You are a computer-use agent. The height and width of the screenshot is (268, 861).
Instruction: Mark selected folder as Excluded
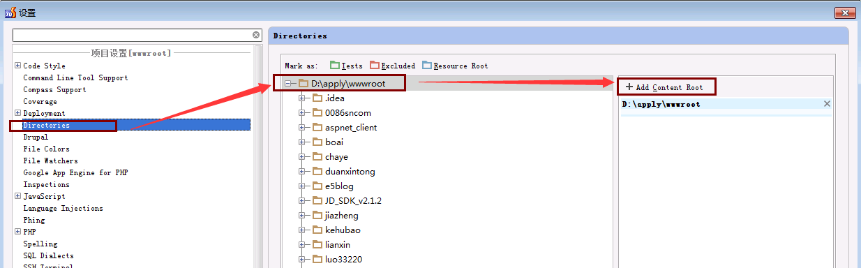pos(392,66)
